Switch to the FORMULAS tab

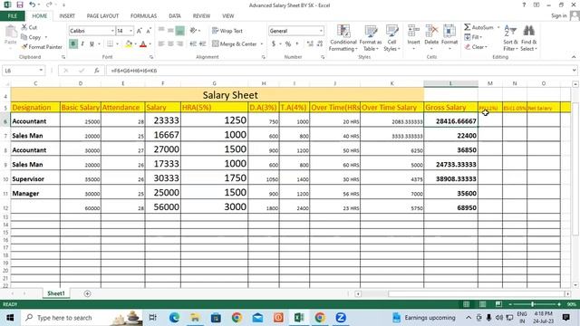(143, 16)
